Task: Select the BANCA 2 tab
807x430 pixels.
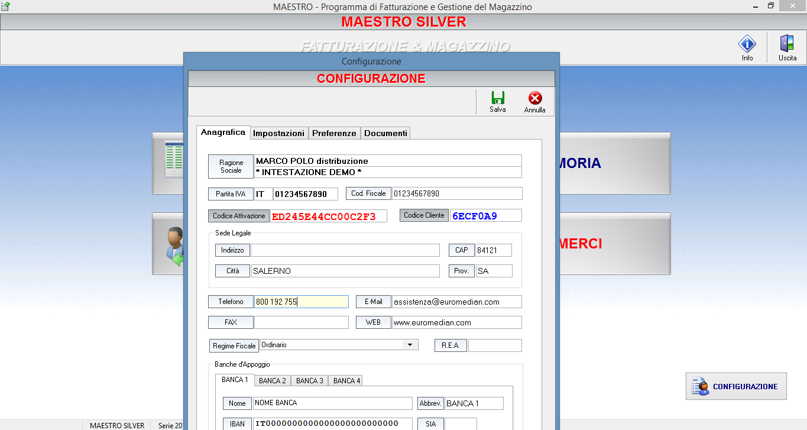Action: (x=273, y=381)
